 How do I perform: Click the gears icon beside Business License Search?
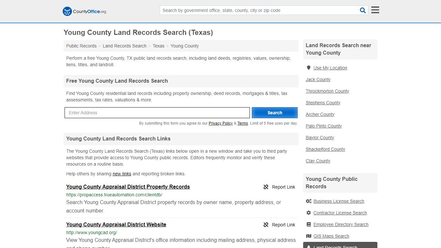pos(309,201)
